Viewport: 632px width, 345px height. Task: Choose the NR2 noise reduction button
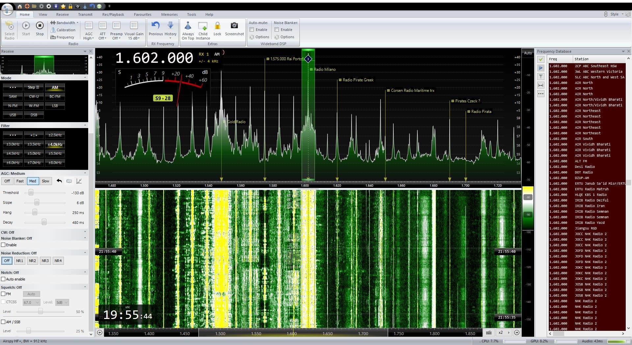pos(32,261)
